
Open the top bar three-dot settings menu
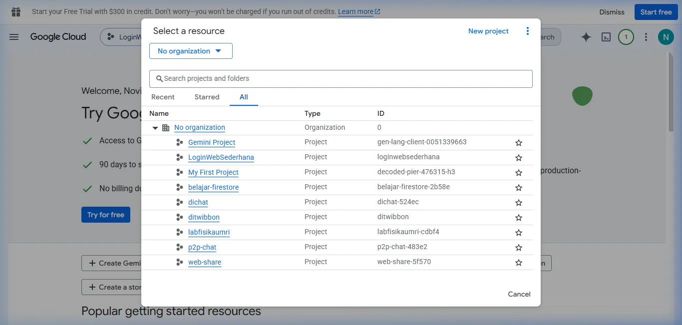click(646, 37)
